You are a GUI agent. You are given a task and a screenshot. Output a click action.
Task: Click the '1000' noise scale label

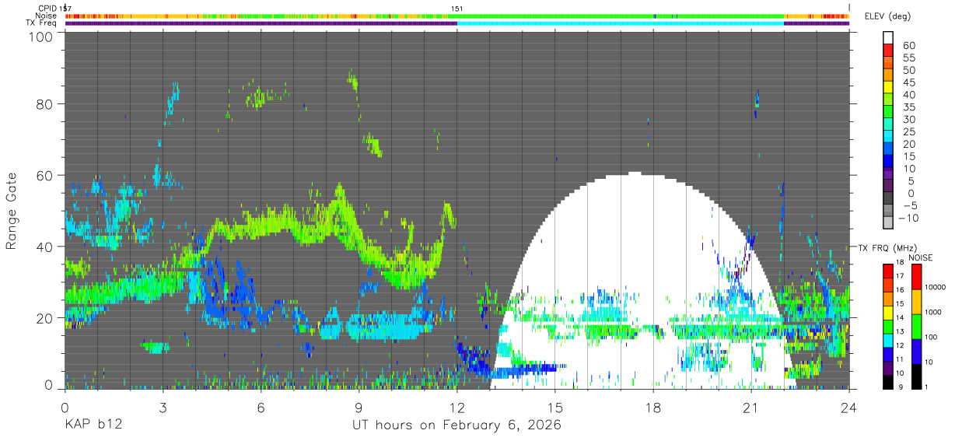tap(933, 312)
